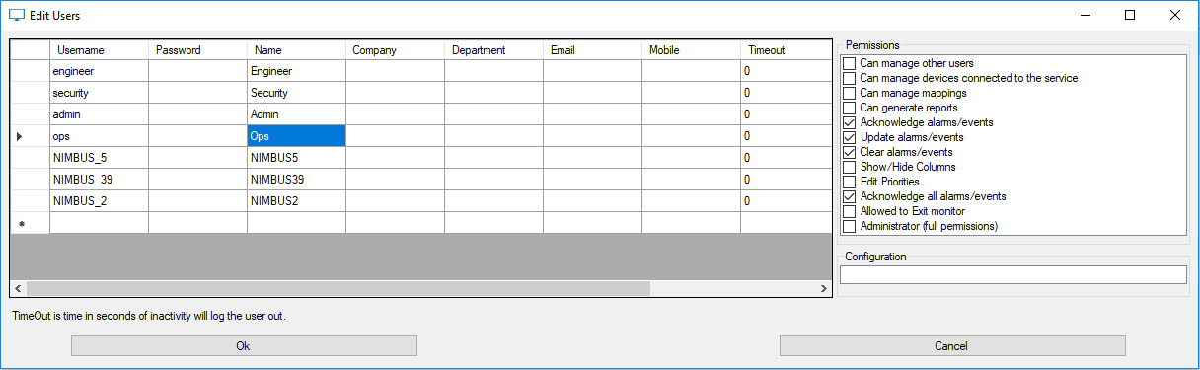The width and height of the screenshot is (1200, 370).
Task: Close the Edit Users window
Action: 1175,15
